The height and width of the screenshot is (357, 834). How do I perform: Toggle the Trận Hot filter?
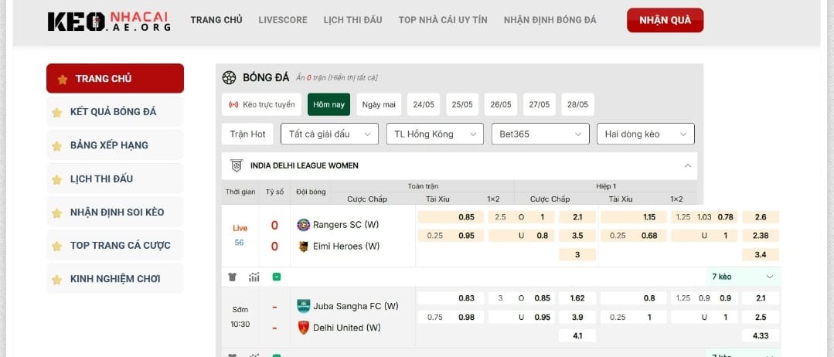coord(247,134)
